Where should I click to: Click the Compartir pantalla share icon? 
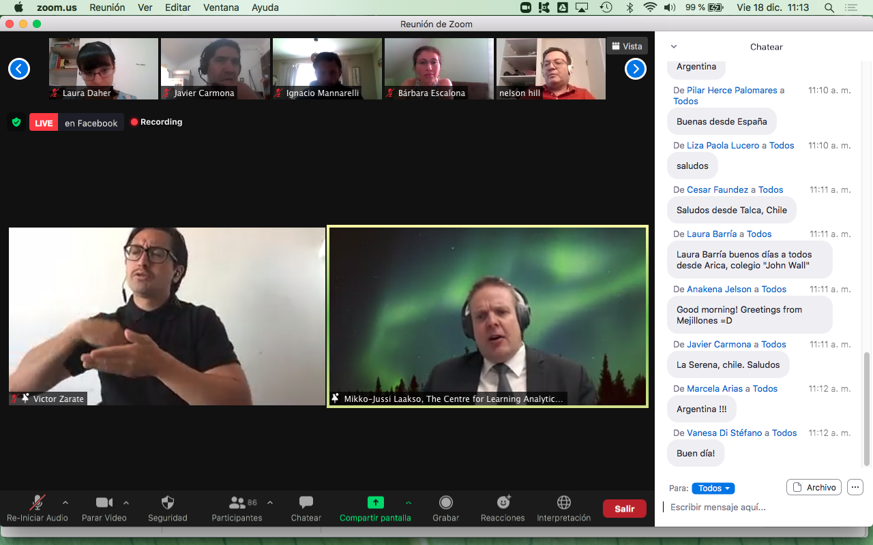375,503
